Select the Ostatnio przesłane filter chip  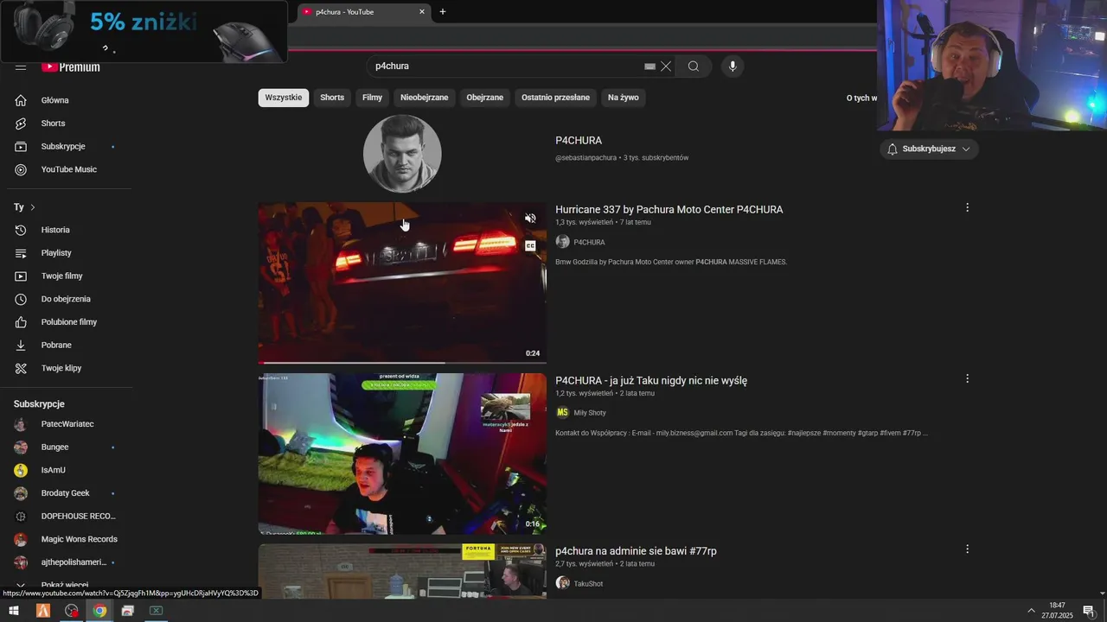point(555,98)
